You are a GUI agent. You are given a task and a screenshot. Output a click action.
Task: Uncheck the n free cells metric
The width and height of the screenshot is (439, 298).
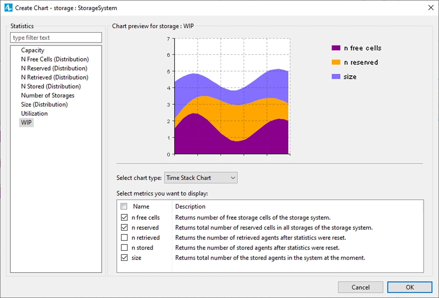pyautogui.click(x=124, y=217)
